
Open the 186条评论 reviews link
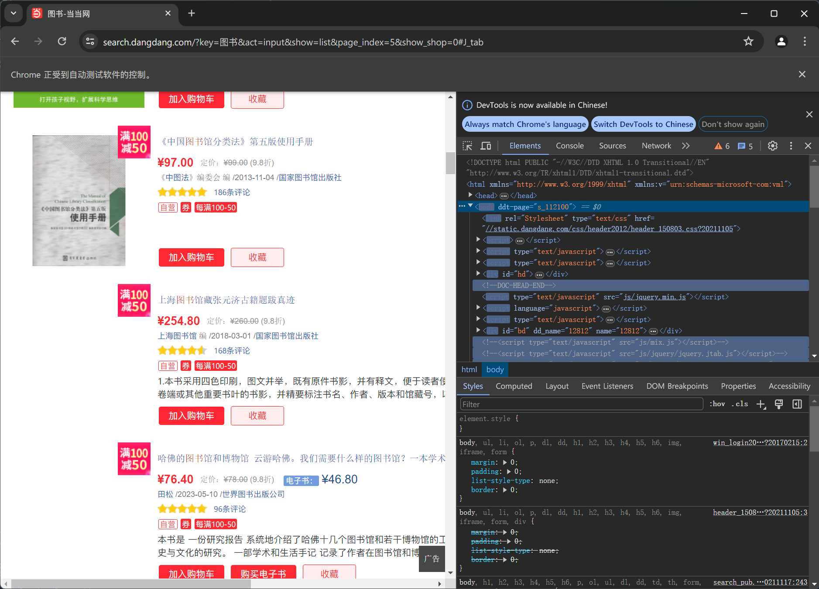pos(232,192)
